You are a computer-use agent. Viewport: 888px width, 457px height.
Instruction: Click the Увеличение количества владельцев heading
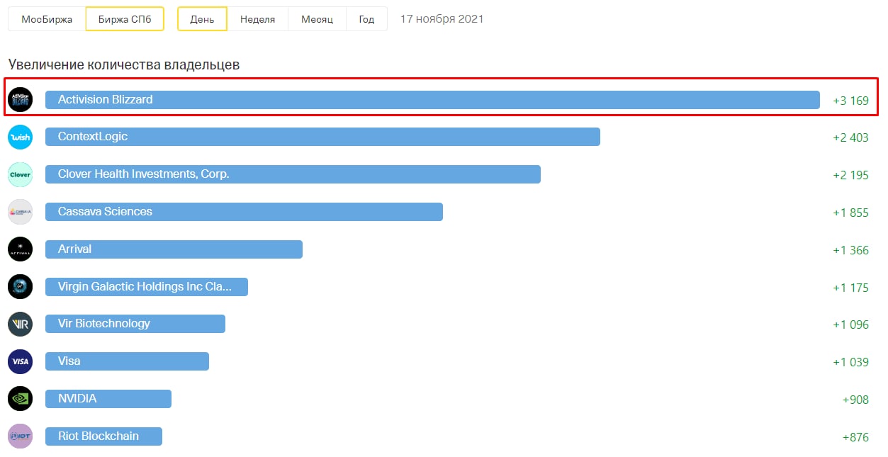tap(124, 65)
